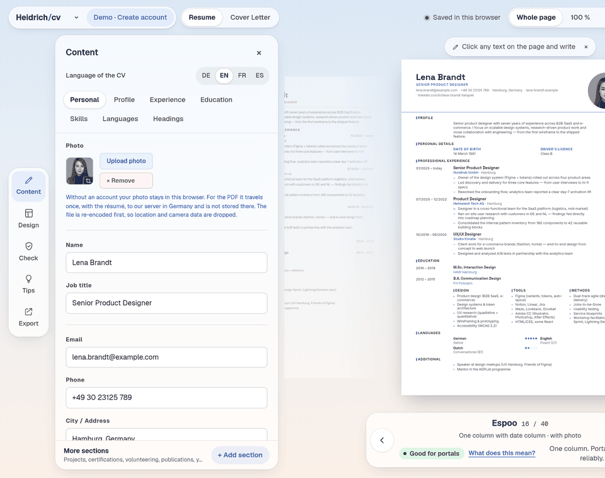Select the Personal tab
605x478 pixels.
[x=84, y=100]
